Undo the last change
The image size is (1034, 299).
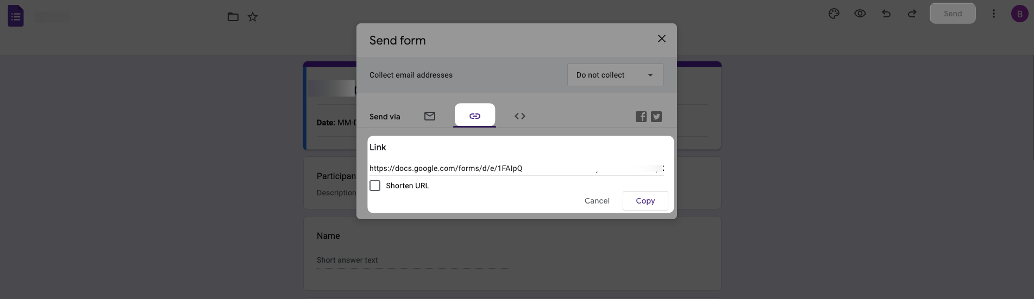click(886, 14)
